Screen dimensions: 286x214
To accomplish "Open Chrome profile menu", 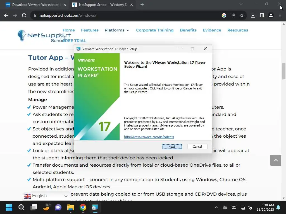I will point(271,16).
